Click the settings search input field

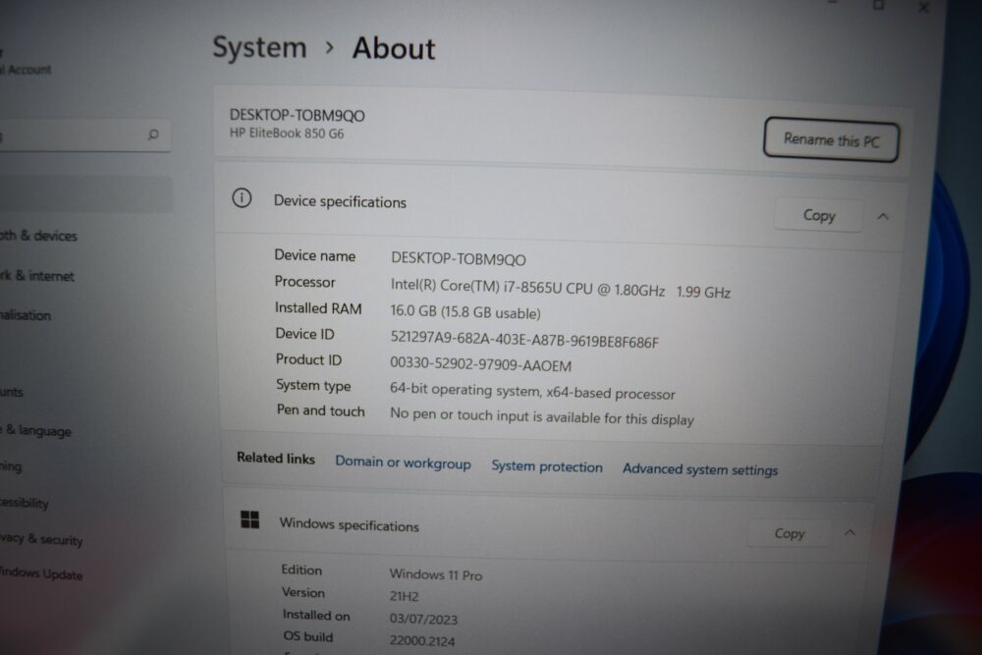(84, 135)
